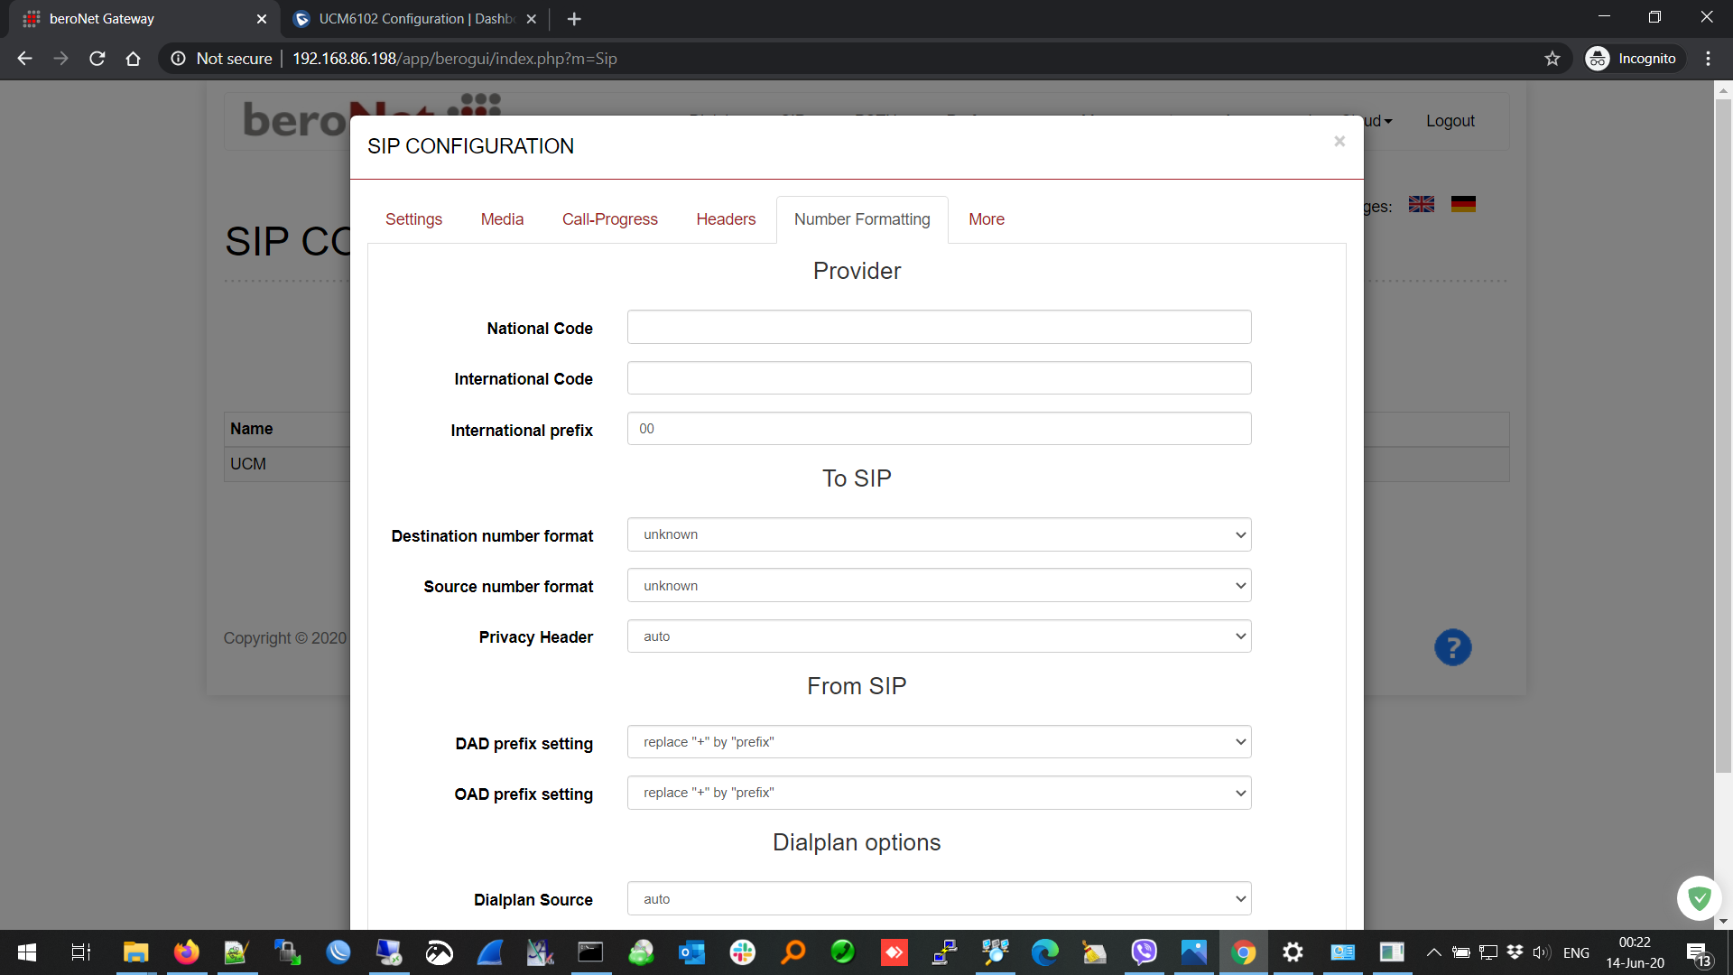Switch language to German flag
This screenshot has height=975, width=1733.
pyautogui.click(x=1463, y=205)
